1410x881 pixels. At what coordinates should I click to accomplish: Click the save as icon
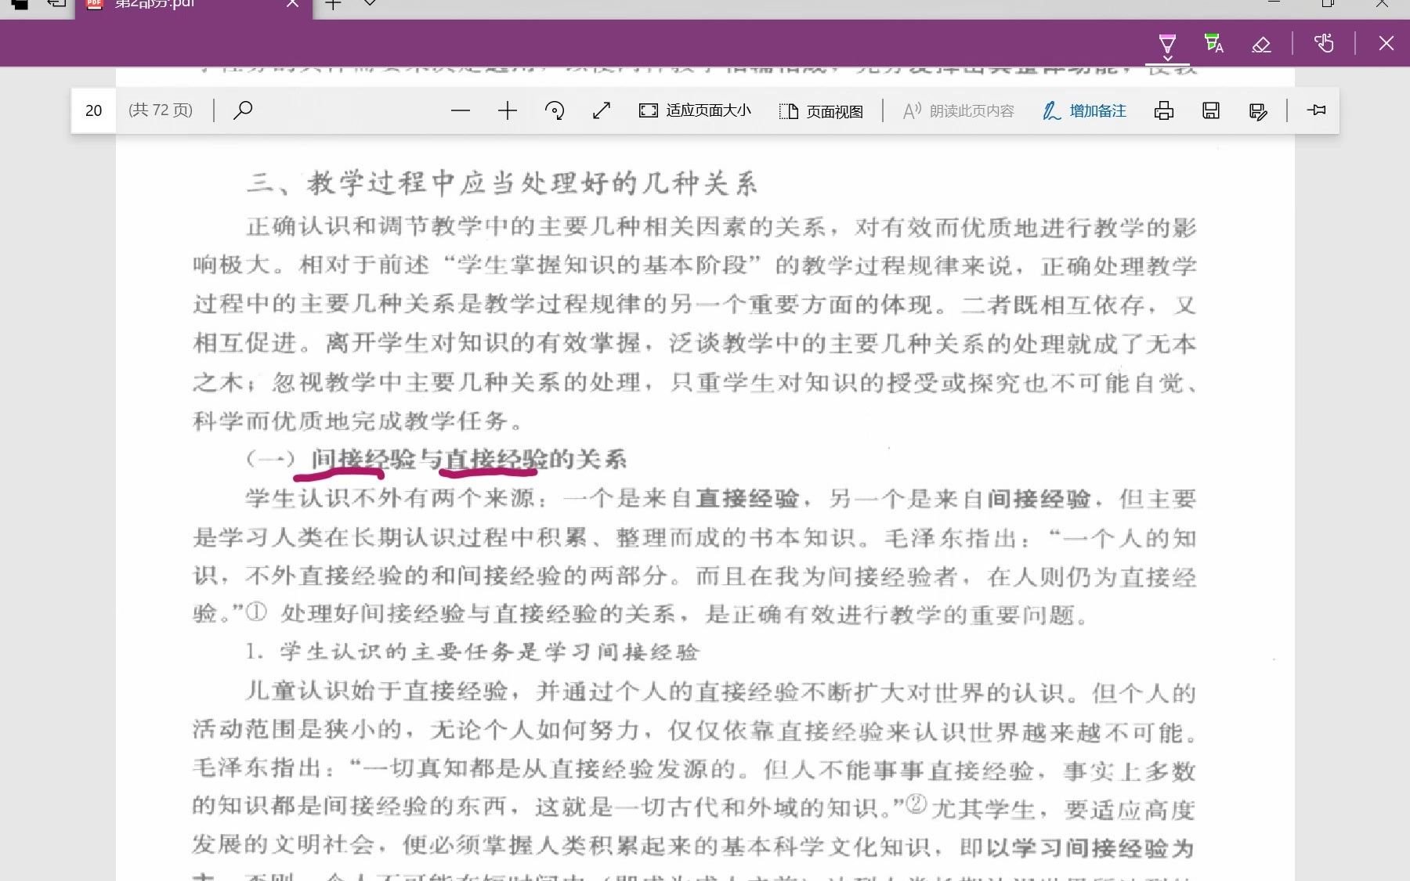[x=1258, y=111]
